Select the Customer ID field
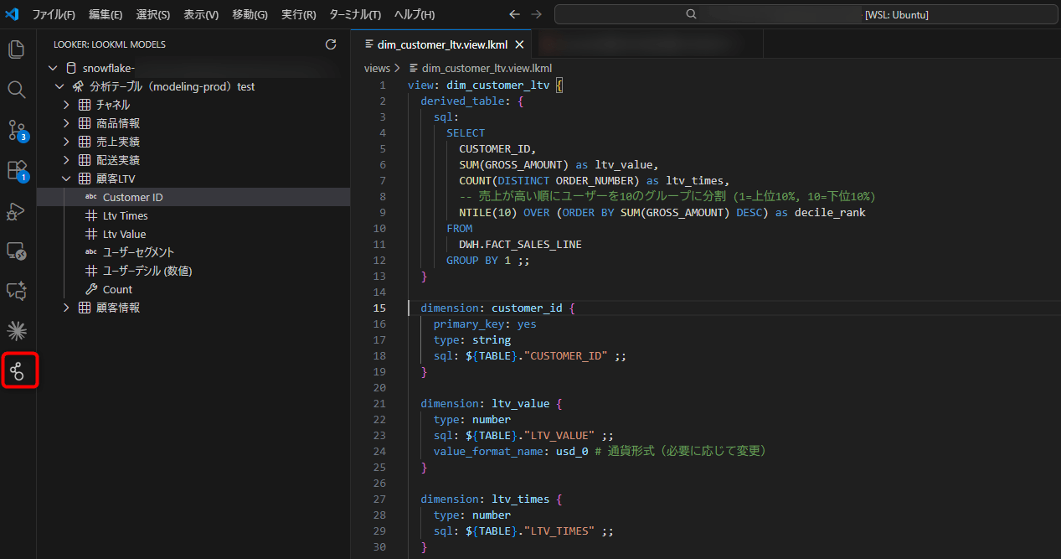This screenshot has width=1061, height=559. point(193,197)
